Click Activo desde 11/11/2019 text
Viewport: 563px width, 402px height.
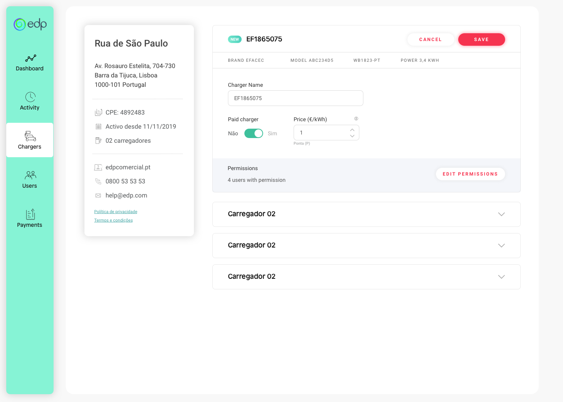point(141,127)
